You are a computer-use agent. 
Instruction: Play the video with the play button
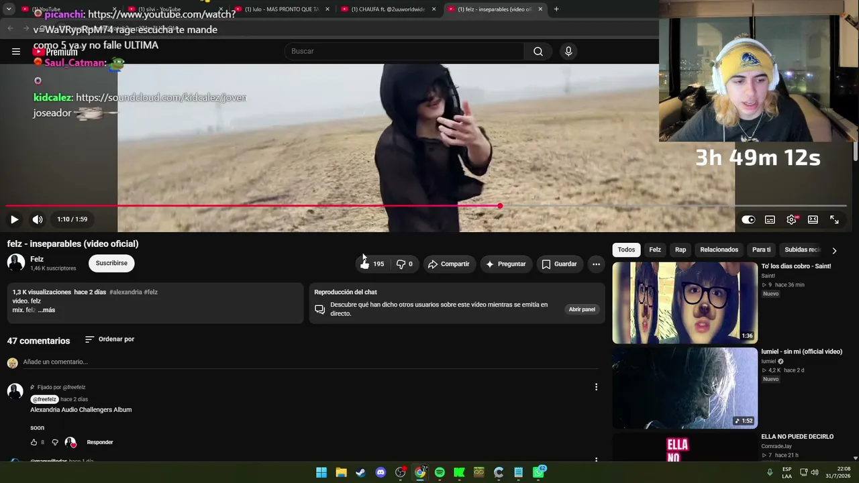tap(14, 219)
